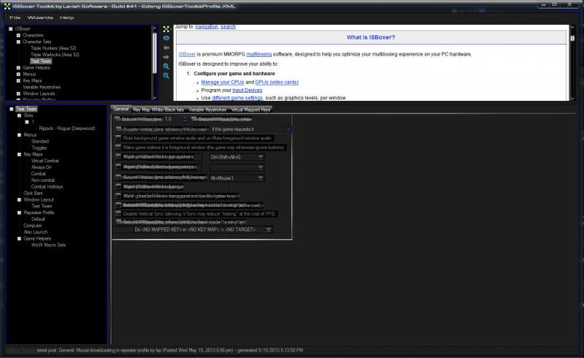Click the ISBoxer home icon in help toolbar
The width and height of the screenshot is (584, 358).
coord(166,29)
